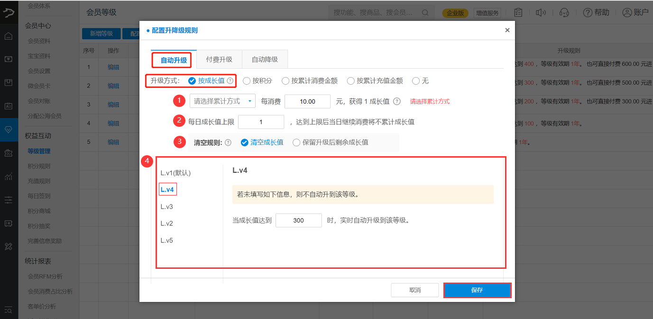Image resolution: width=653 pixels, height=319 pixels.
Task: Click the help icon beside 按成长值
Action: pyautogui.click(x=230, y=81)
